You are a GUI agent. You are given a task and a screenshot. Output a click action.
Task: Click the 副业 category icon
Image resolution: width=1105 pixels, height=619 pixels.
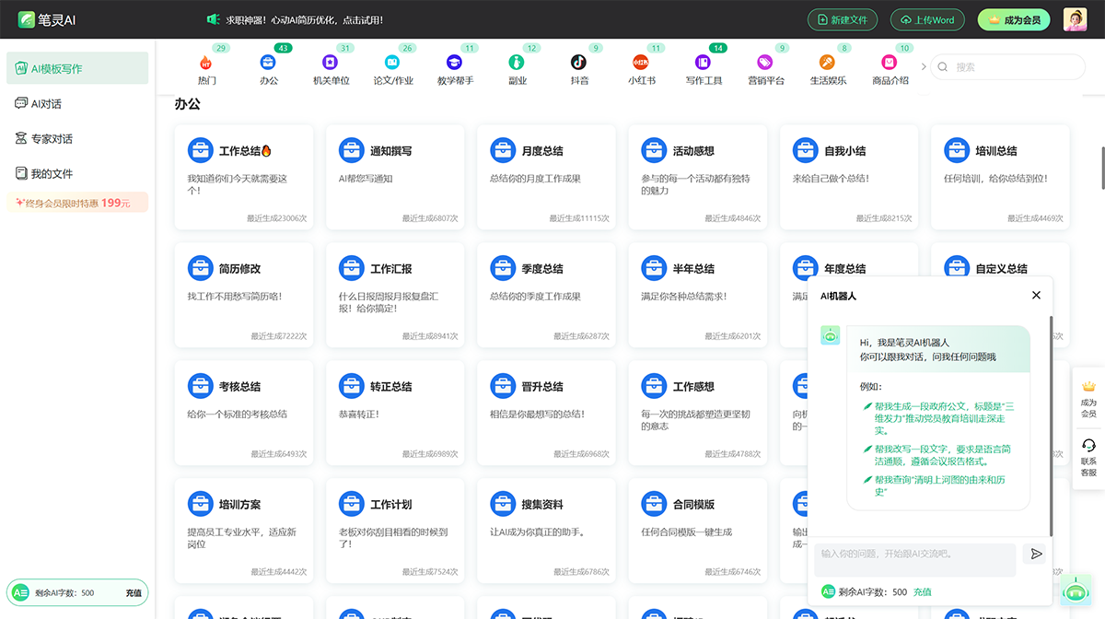tap(517, 63)
